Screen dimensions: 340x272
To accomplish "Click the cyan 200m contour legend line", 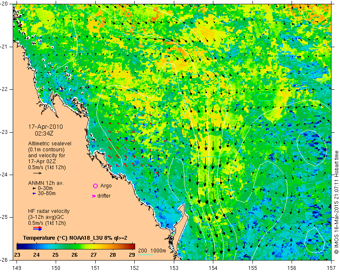I will (145, 255).
